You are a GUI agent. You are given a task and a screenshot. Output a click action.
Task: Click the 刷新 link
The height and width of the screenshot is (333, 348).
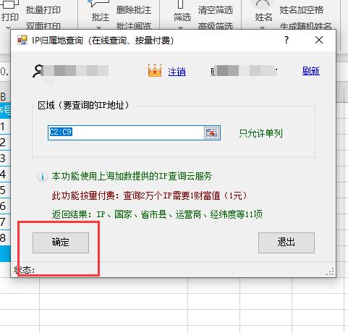pos(311,71)
